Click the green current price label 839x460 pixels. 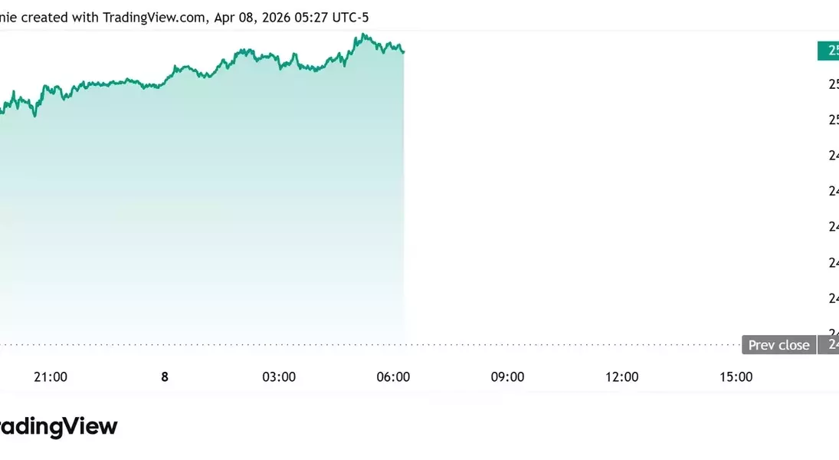(x=829, y=51)
